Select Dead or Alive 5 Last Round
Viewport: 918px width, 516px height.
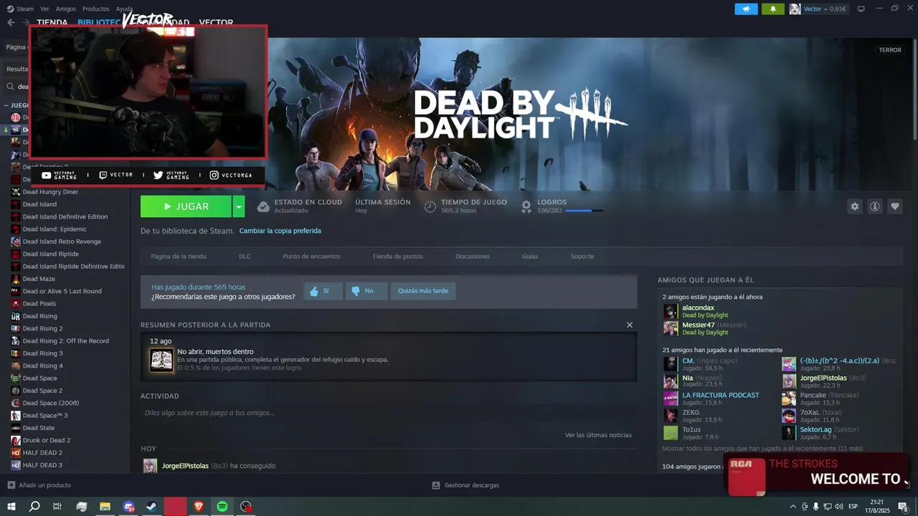[62, 291]
